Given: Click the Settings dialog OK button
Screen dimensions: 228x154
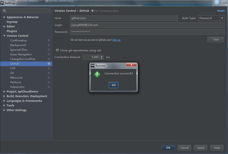Looking at the screenshot, I should click(x=168, y=148).
